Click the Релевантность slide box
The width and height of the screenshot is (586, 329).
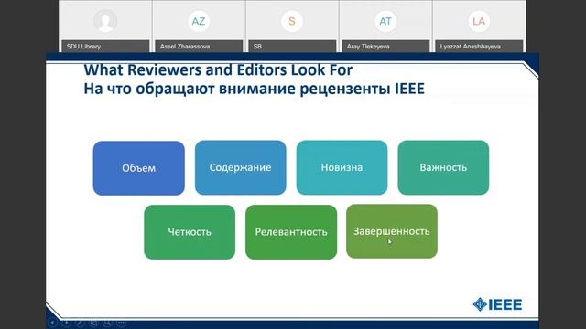coord(291,232)
